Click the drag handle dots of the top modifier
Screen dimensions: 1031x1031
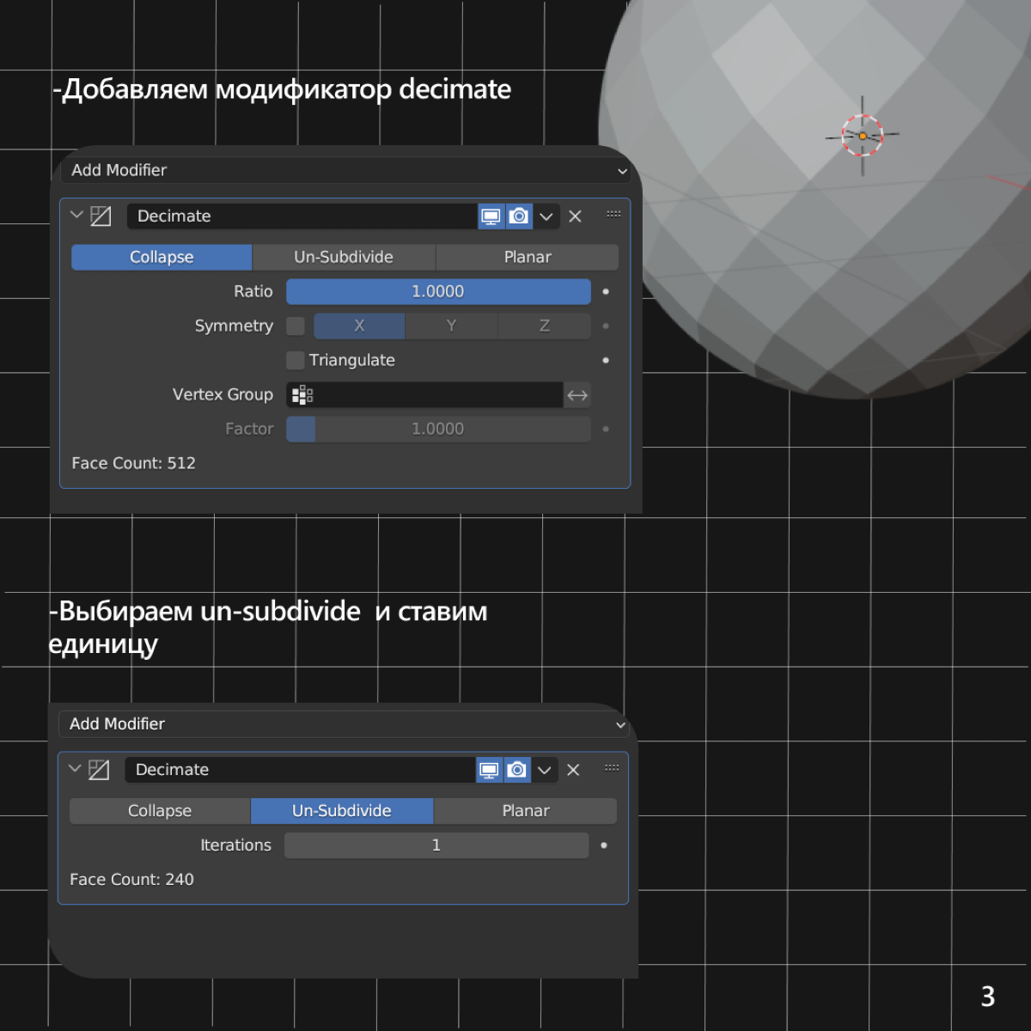[x=613, y=214]
